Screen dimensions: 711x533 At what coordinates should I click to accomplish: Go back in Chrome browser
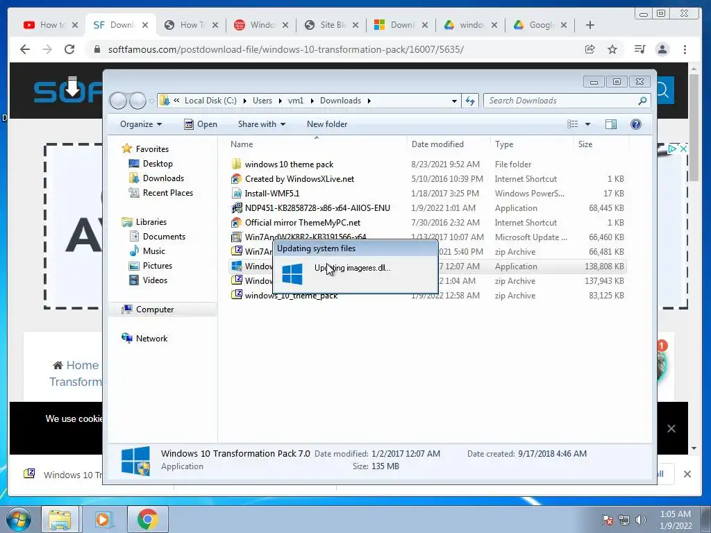click(25, 49)
